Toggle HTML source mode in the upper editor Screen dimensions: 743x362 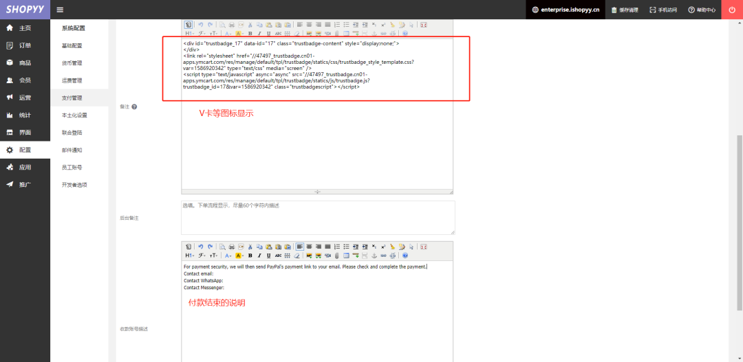pos(188,25)
